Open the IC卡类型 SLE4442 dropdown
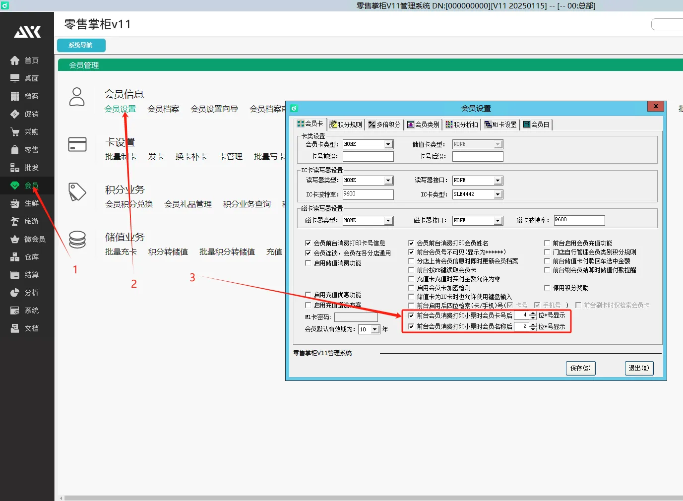This screenshot has height=501, width=683. (498, 194)
